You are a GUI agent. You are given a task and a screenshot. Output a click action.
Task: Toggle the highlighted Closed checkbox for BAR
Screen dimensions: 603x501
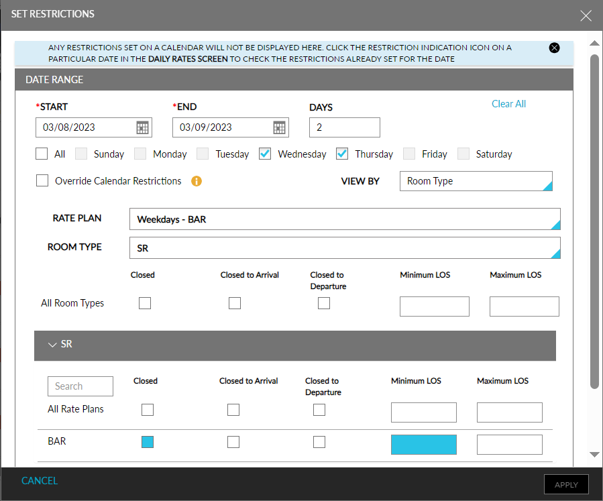pos(148,442)
